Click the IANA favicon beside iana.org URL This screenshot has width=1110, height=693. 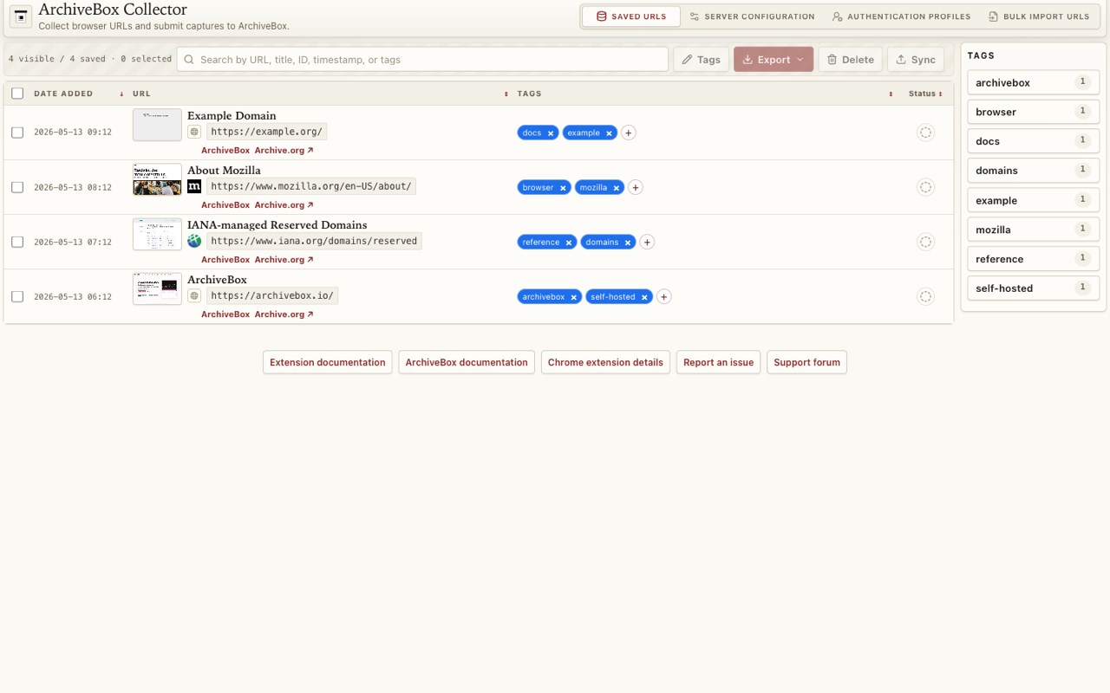[x=194, y=241]
